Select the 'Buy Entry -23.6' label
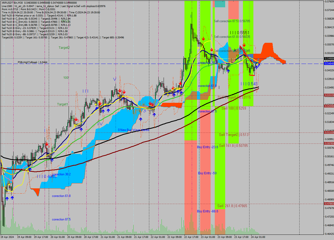This screenshot has height=240, width=334. (207, 147)
